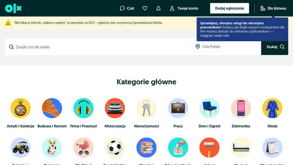The image size is (293, 165).
Task: Click the blue business tooltip text
Action: (x=242, y=29)
